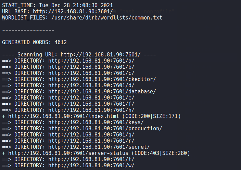Open the /c/ directory URL
The height and width of the screenshot is (170, 241).
[x=91, y=73]
